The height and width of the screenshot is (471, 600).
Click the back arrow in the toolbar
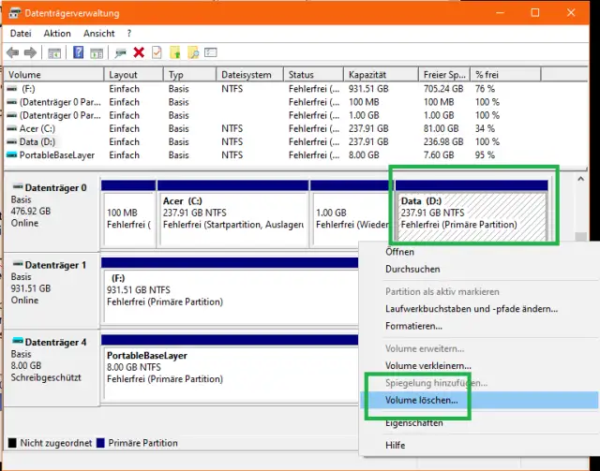click(12, 52)
